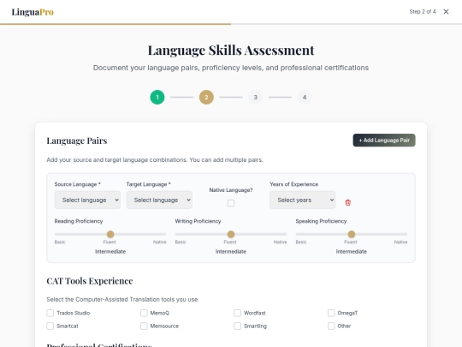Click Add Language Pair button
Image resolution: width=462 pixels, height=347 pixels.
click(384, 141)
